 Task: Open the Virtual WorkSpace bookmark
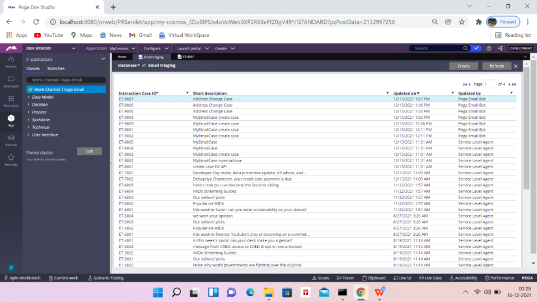coord(184,35)
